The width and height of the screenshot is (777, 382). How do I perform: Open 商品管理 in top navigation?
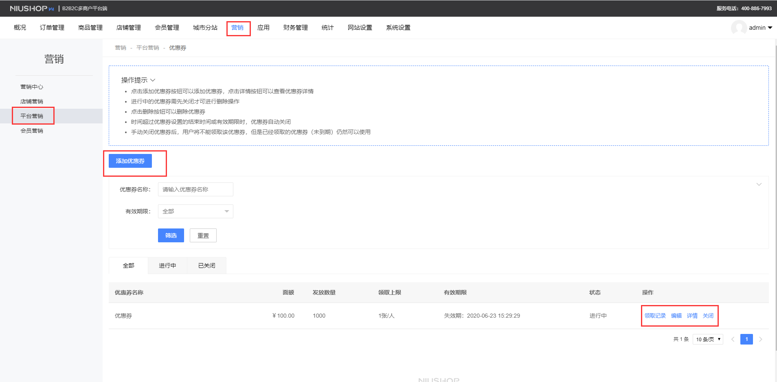(90, 28)
